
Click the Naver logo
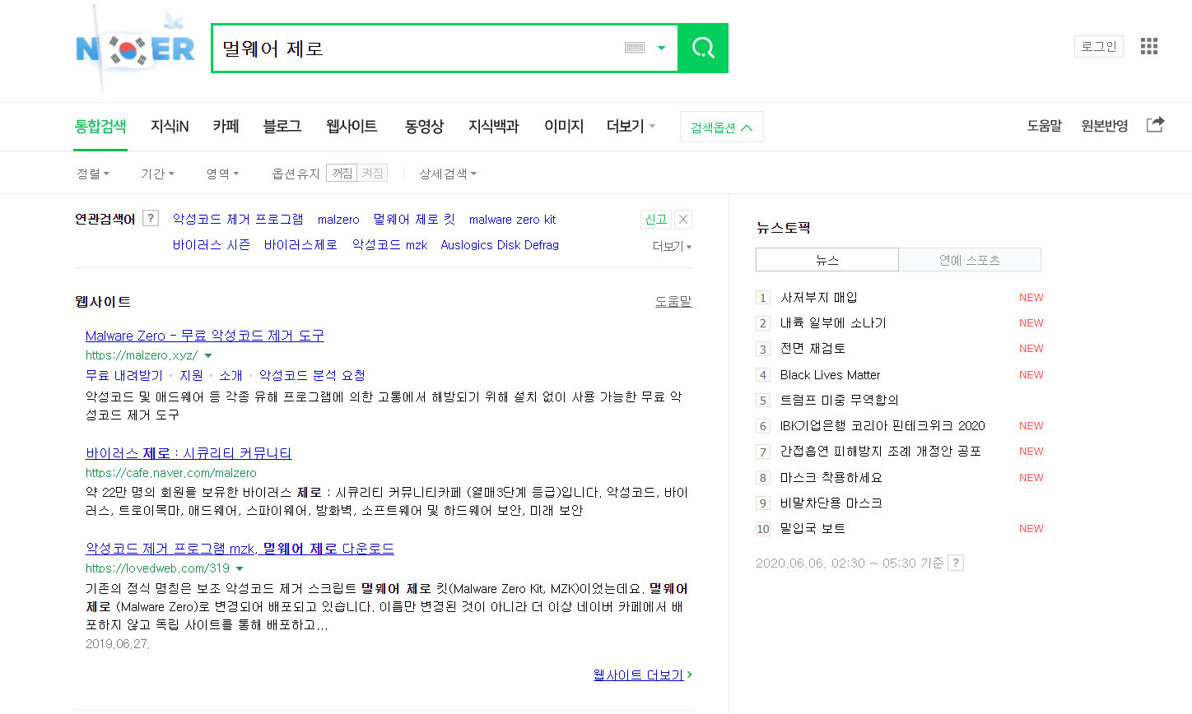click(x=135, y=48)
